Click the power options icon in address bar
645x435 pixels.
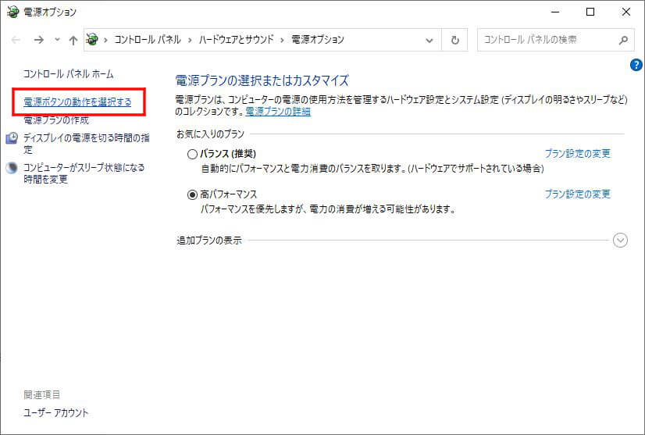[92, 40]
